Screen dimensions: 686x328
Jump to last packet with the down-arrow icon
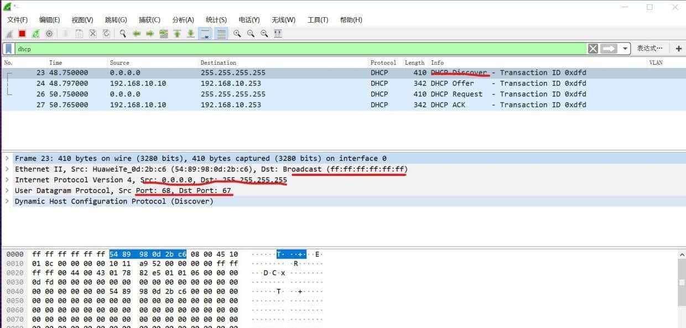coord(190,33)
